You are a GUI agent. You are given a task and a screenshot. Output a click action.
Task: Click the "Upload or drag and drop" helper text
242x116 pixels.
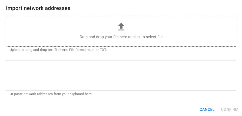(x=38, y=50)
